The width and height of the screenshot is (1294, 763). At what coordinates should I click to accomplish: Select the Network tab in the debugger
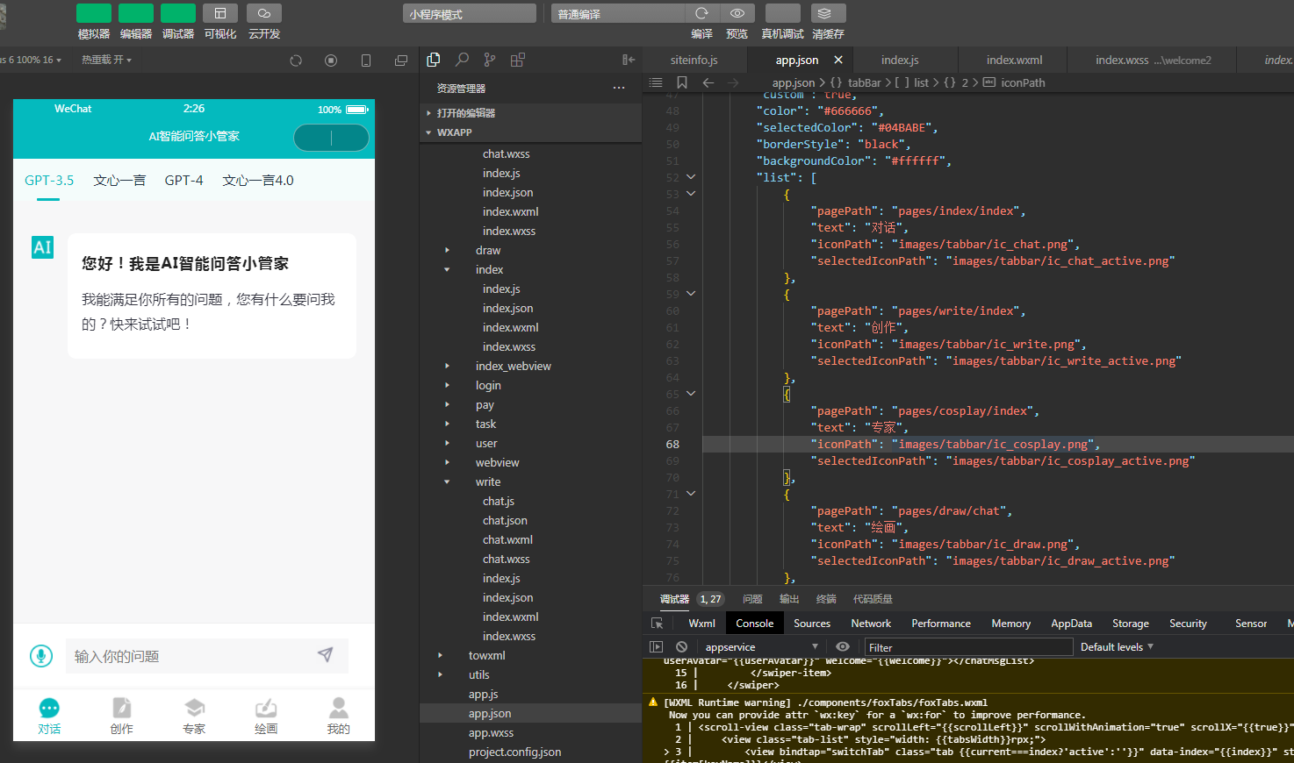coord(871,624)
